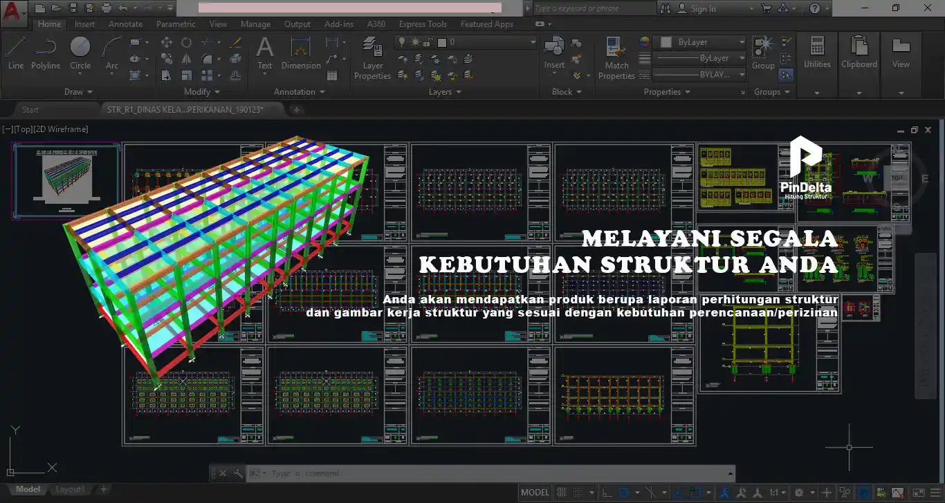Switch to the Parametric ribbon tab
Viewport: 945px width, 503px height.
click(176, 24)
